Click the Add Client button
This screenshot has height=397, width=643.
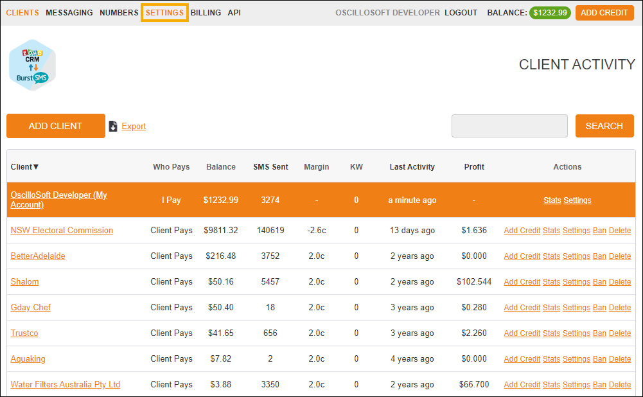[x=56, y=126]
